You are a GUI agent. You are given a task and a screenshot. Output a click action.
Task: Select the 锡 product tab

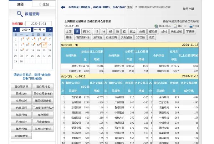pos(124,31)
